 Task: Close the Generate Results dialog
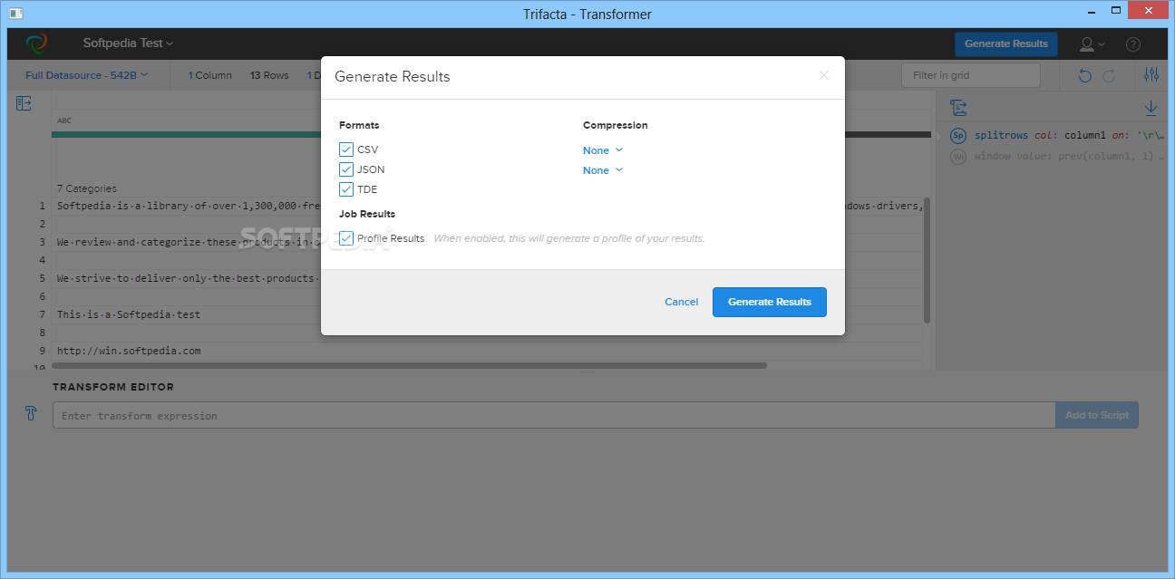[823, 75]
